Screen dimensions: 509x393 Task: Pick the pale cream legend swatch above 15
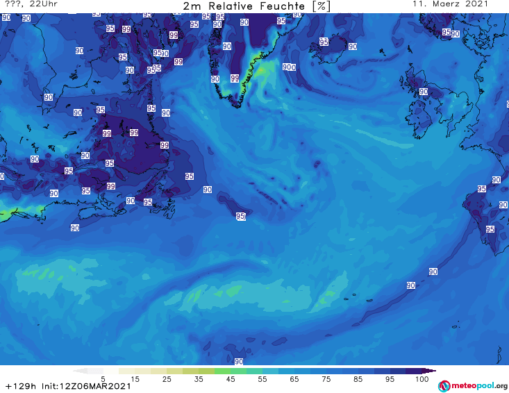(127, 371)
